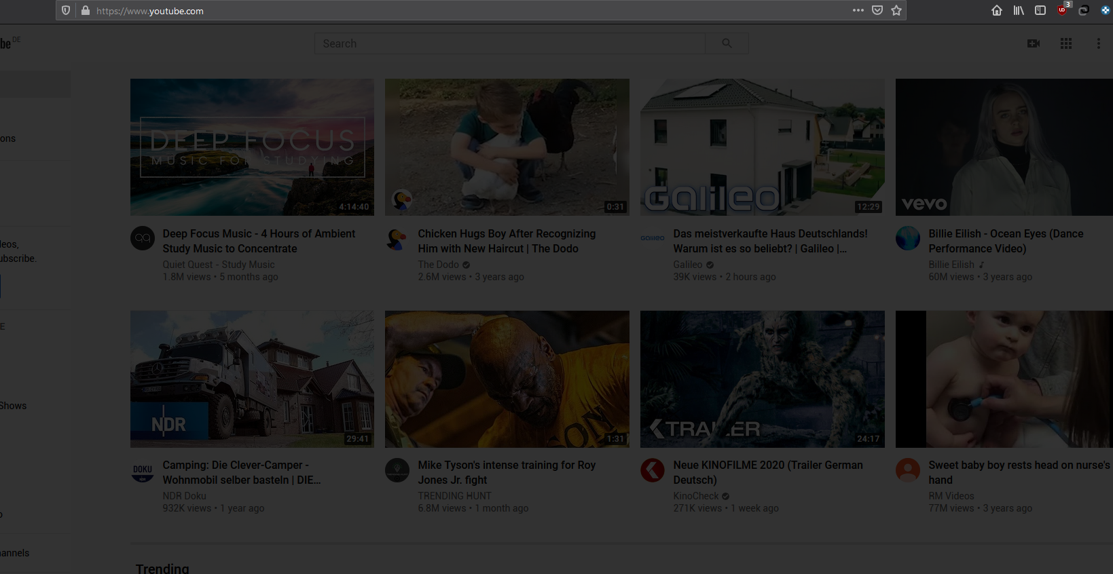The height and width of the screenshot is (574, 1113).
Task: Play baby boy nurse thumbnail
Action: tap(1004, 379)
